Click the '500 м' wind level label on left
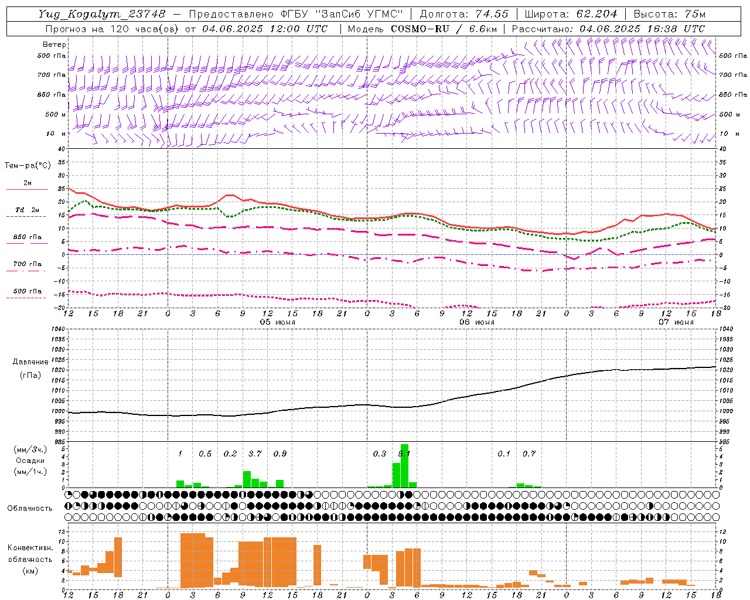Viewport: 750px width, 600px height. pyautogui.click(x=56, y=114)
